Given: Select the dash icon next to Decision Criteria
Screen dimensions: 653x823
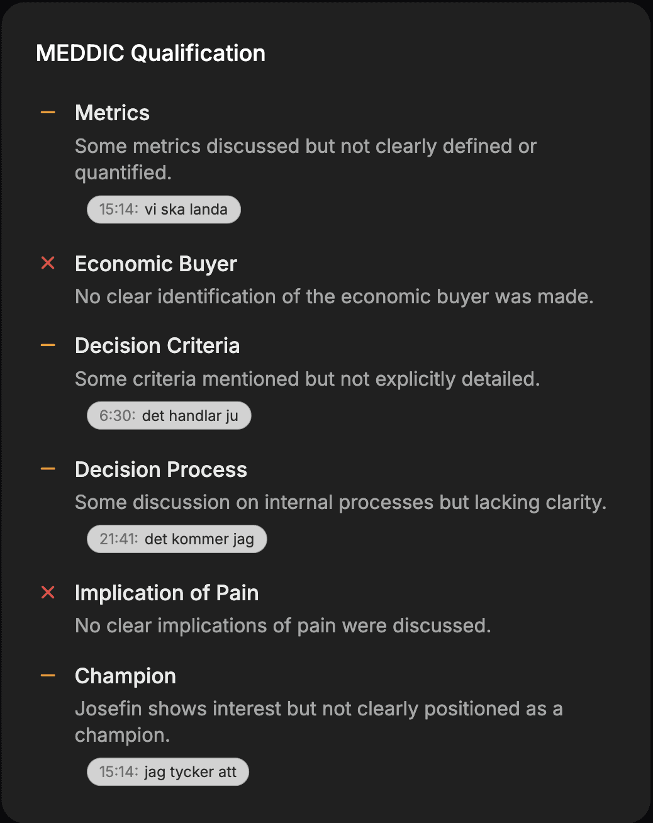Looking at the screenshot, I should pyautogui.click(x=48, y=344).
